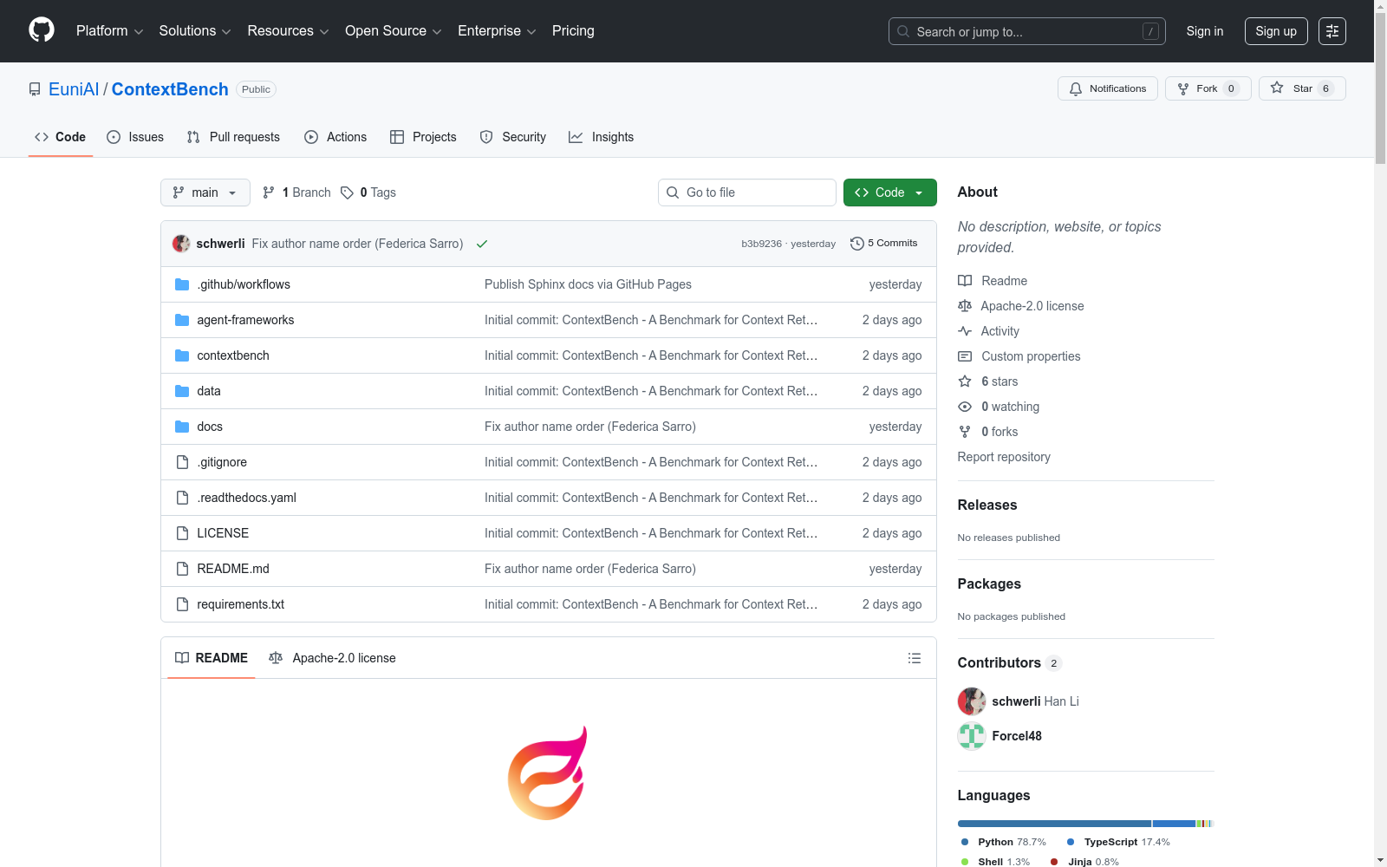Click the tag icon next to Tags
1387x867 pixels.
(347, 192)
